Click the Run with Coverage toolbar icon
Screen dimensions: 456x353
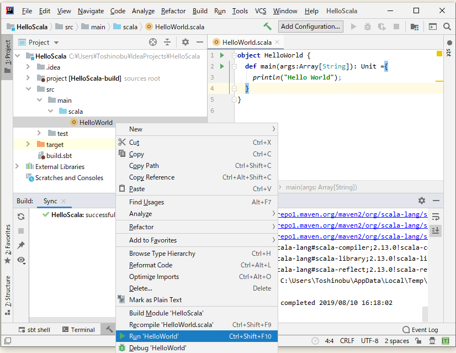(382, 27)
